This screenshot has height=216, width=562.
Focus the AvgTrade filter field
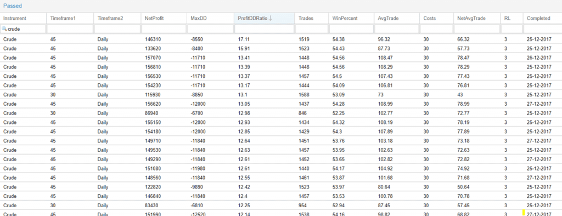[396, 29]
